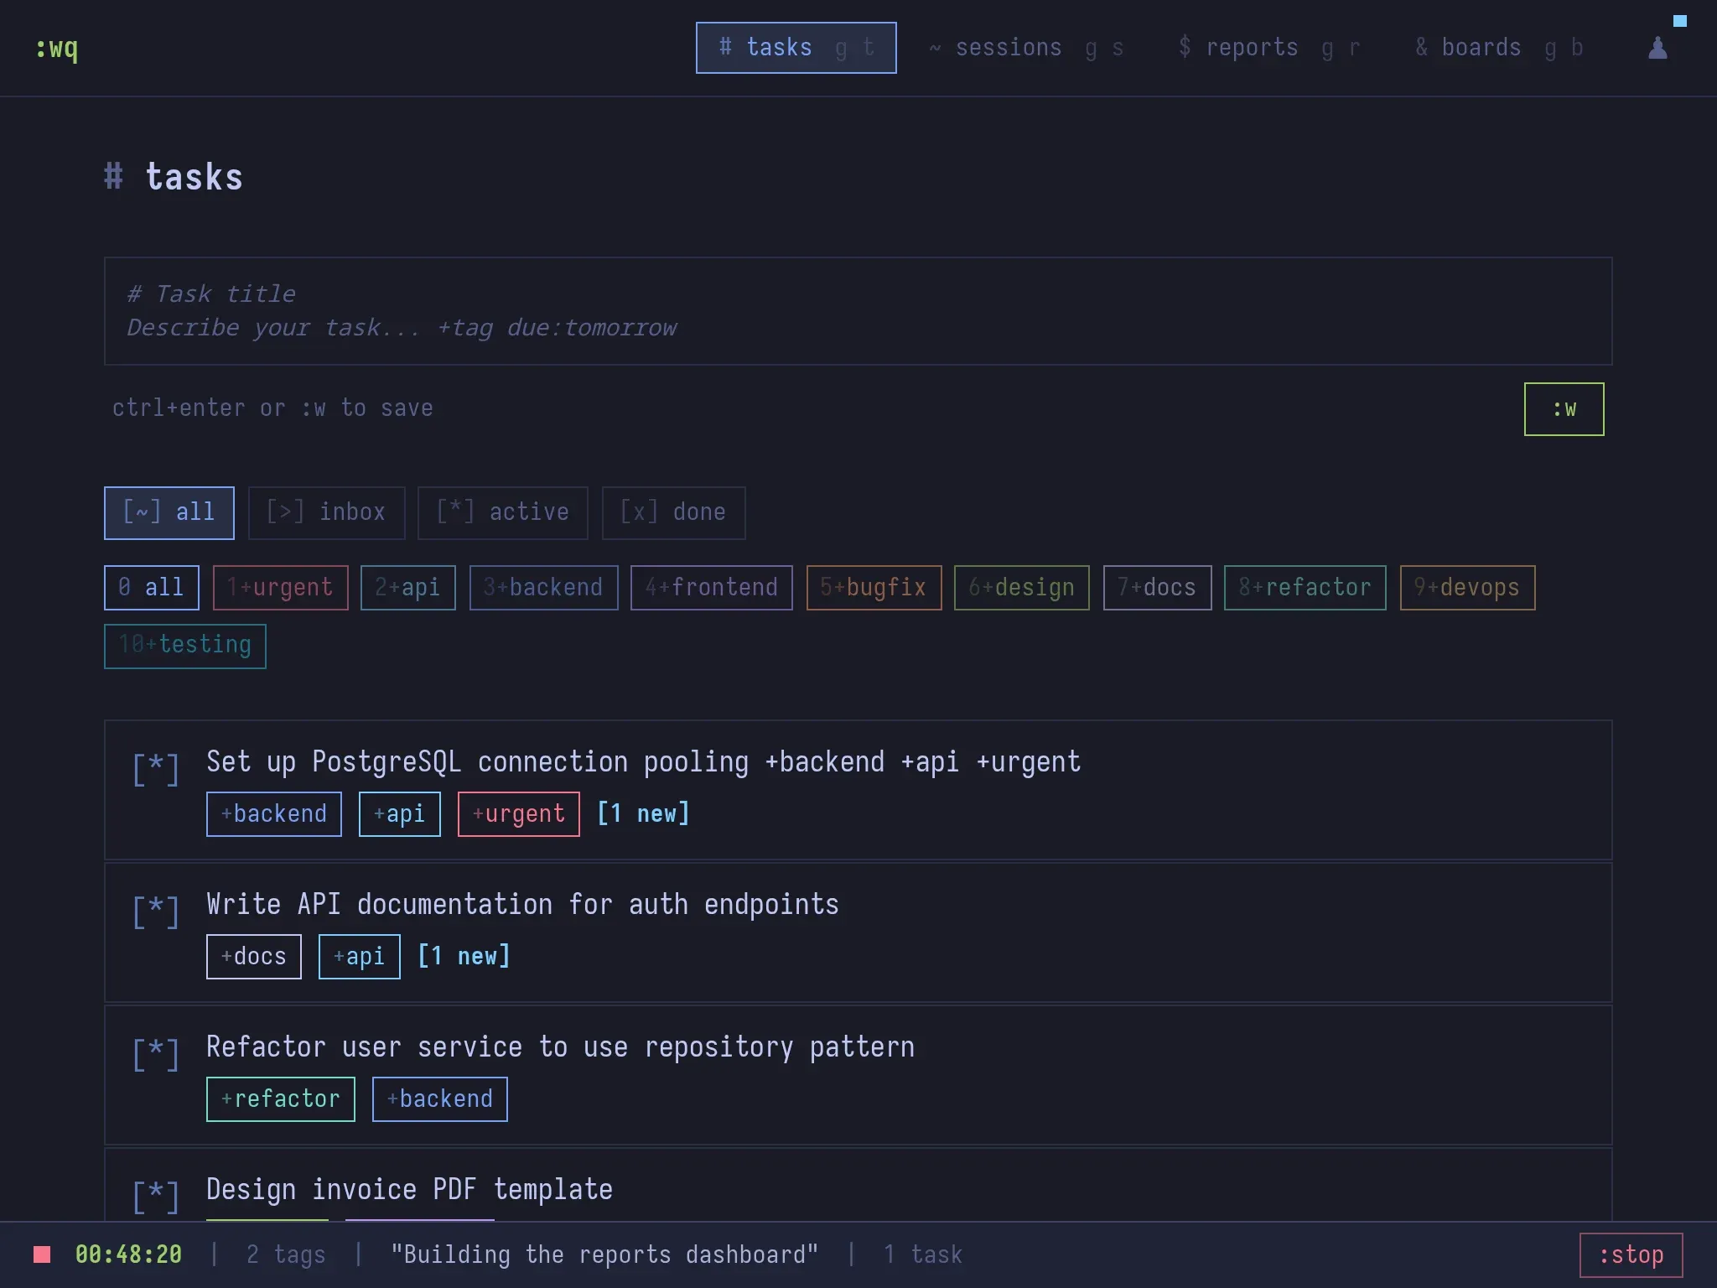Filter by 3+backend tag
This screenshot has height=1288, width=1717.
(x=543, y=587)
